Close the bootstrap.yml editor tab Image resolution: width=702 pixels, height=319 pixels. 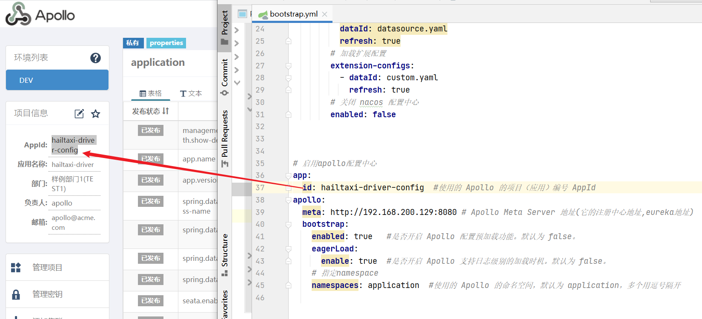325,14
